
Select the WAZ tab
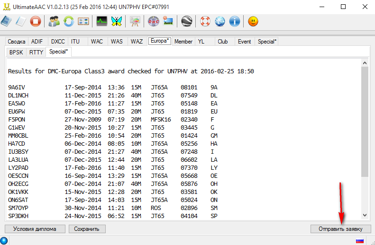tap(137, 42)
